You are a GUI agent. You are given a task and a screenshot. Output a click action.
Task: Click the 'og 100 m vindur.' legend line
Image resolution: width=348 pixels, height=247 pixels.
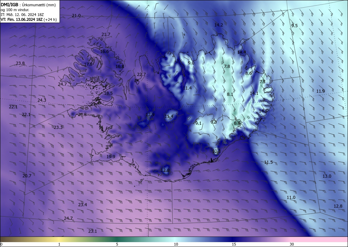pos(15,10)
